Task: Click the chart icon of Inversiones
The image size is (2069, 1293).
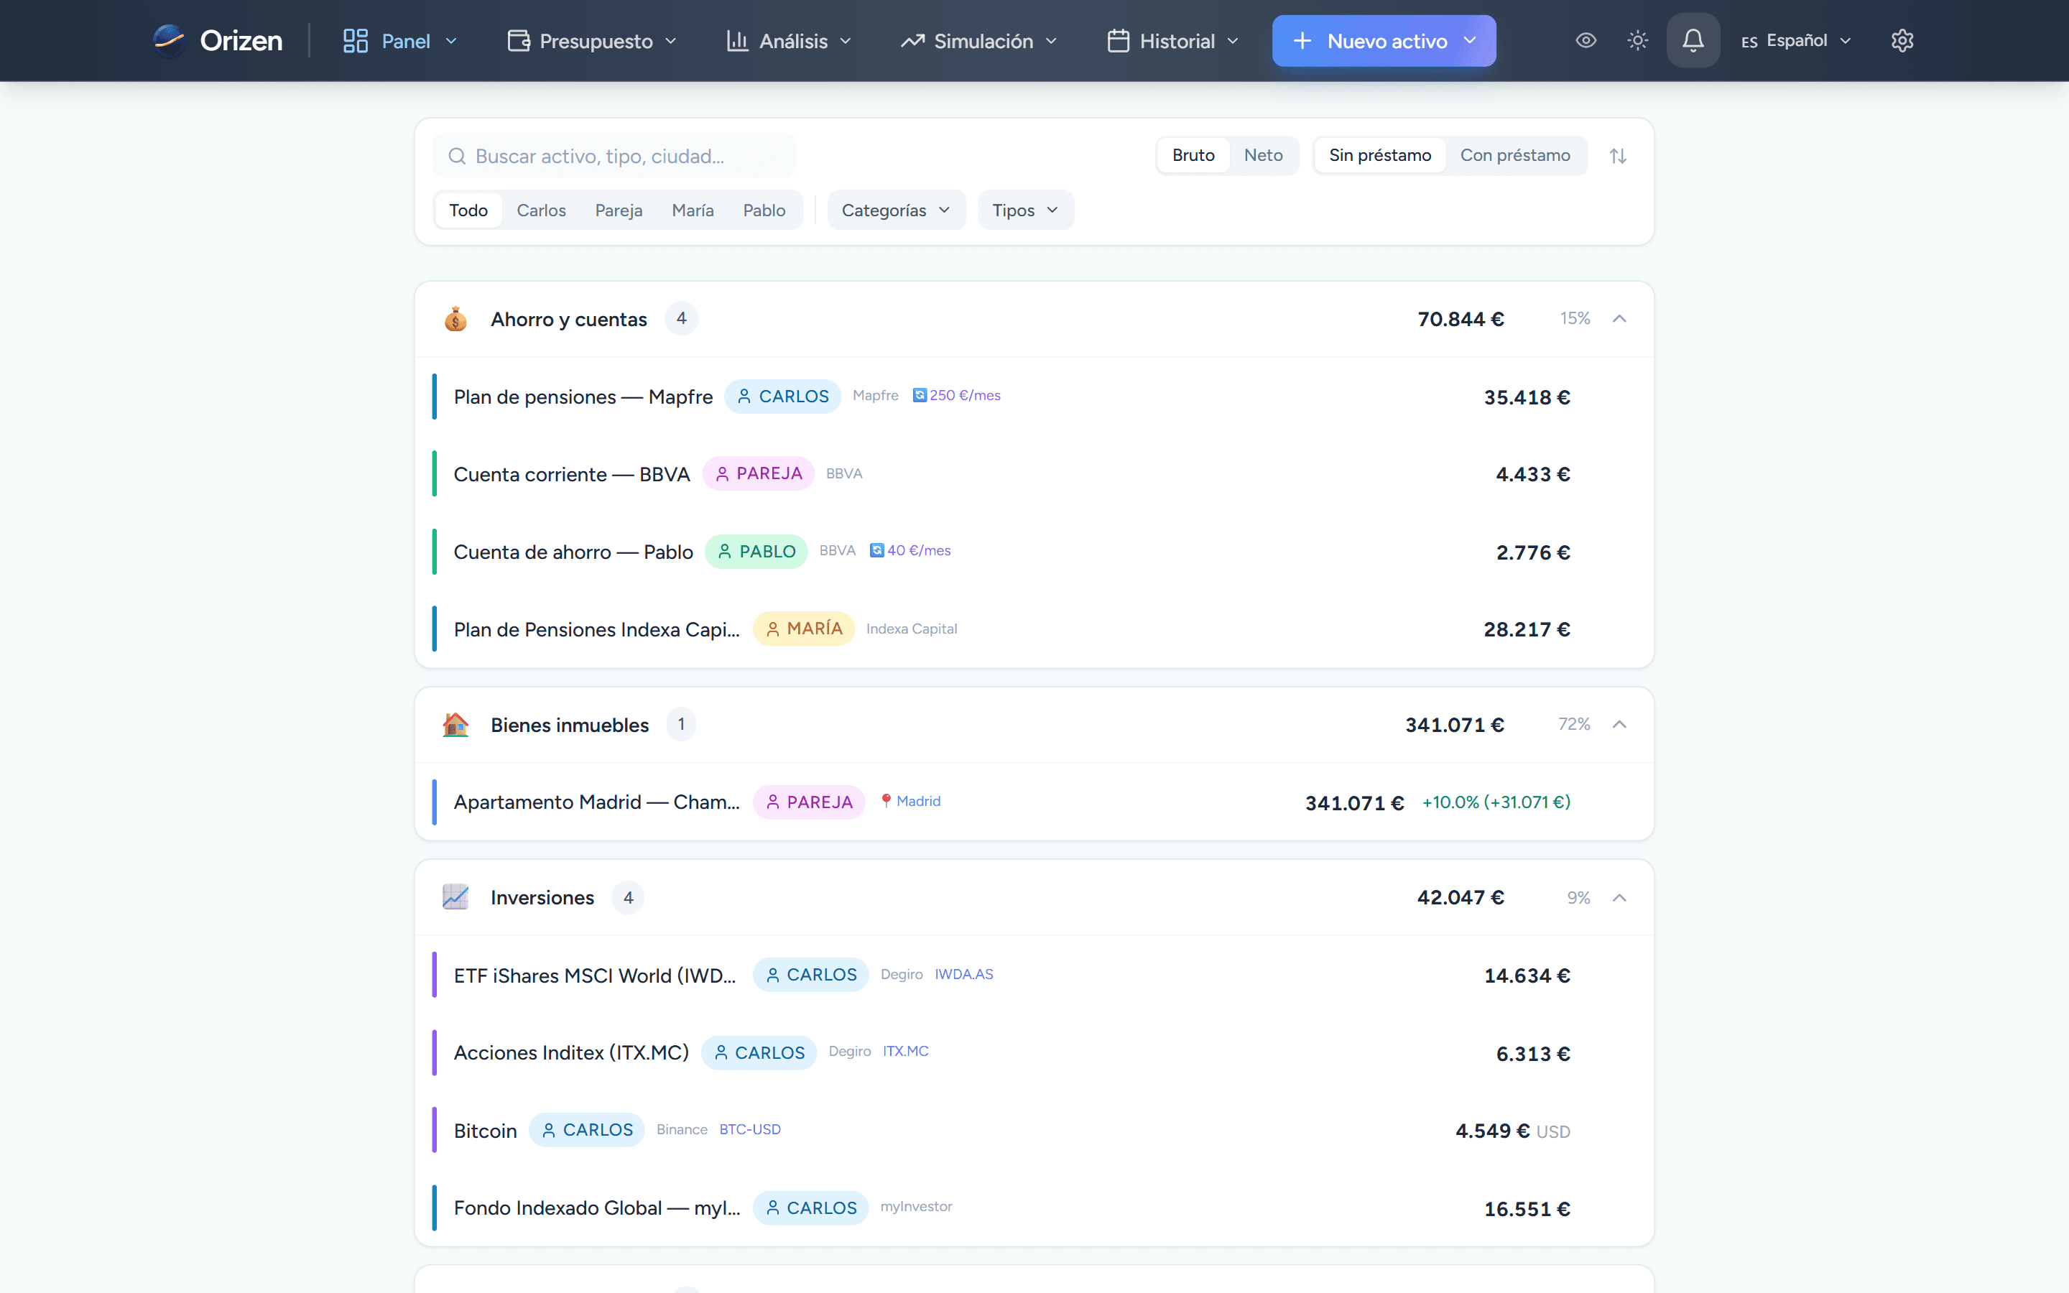Action: (x=455, y=897)
